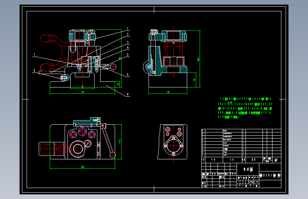
Task: Click the part balloon number 6
Action: pyautogui.click(x=128, y=74)
